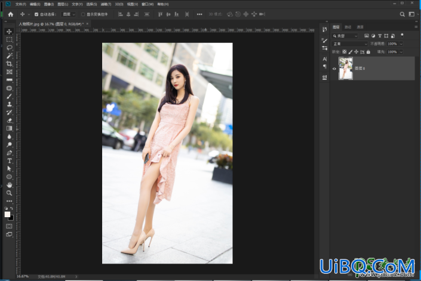Open the fill slider dropdown arrow
The width and height of the screenshot is (421, 281).
401,52
